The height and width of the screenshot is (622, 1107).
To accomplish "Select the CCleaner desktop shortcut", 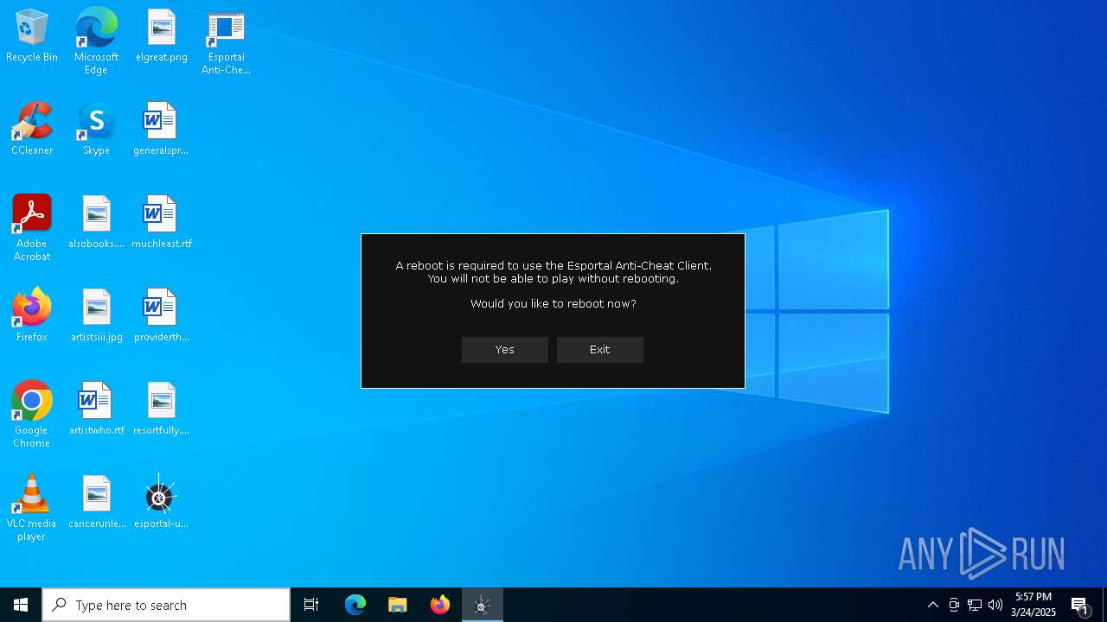I will point(32,130).
